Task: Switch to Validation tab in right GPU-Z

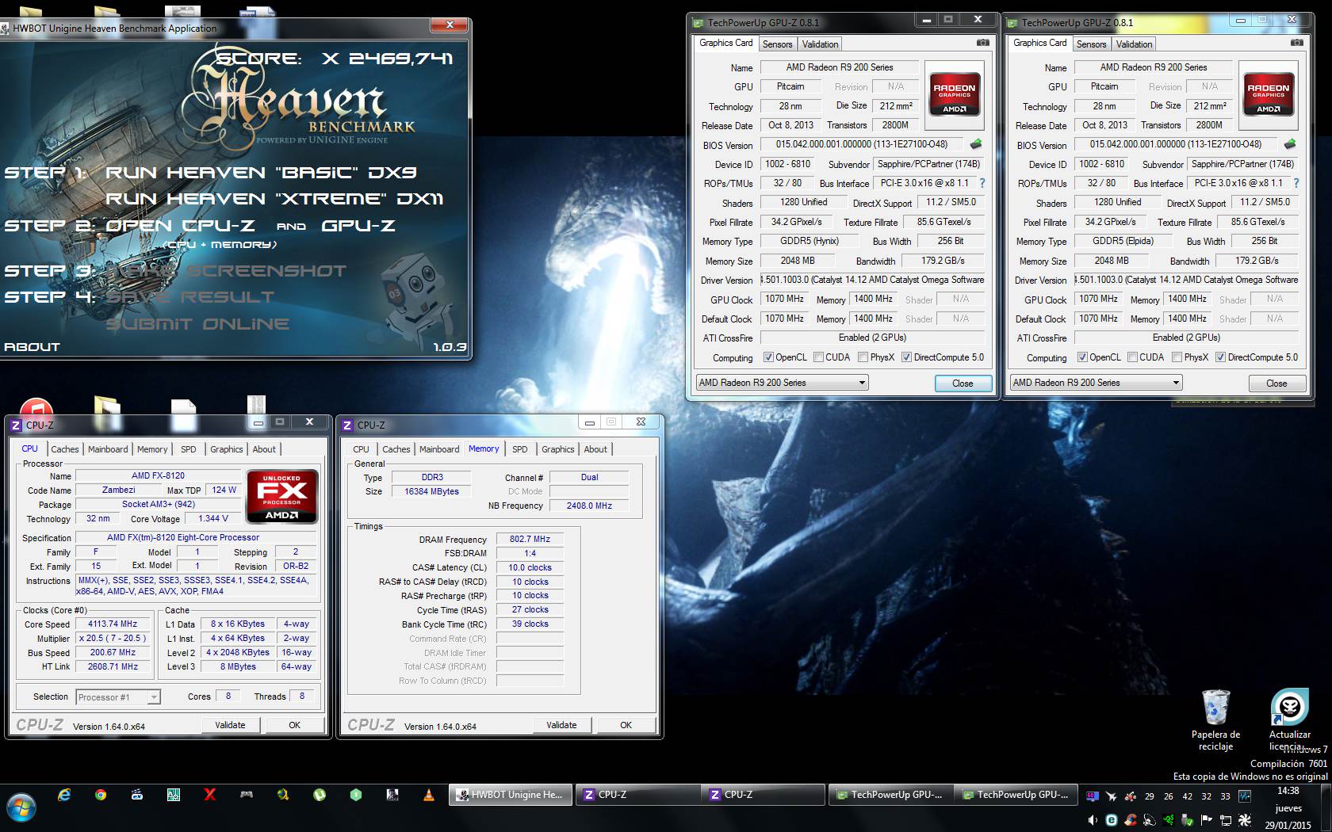Action: pos(1134,44)
